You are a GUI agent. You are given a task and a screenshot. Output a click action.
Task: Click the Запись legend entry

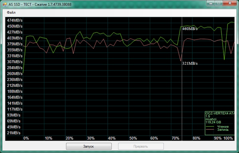tap(223, 129)
